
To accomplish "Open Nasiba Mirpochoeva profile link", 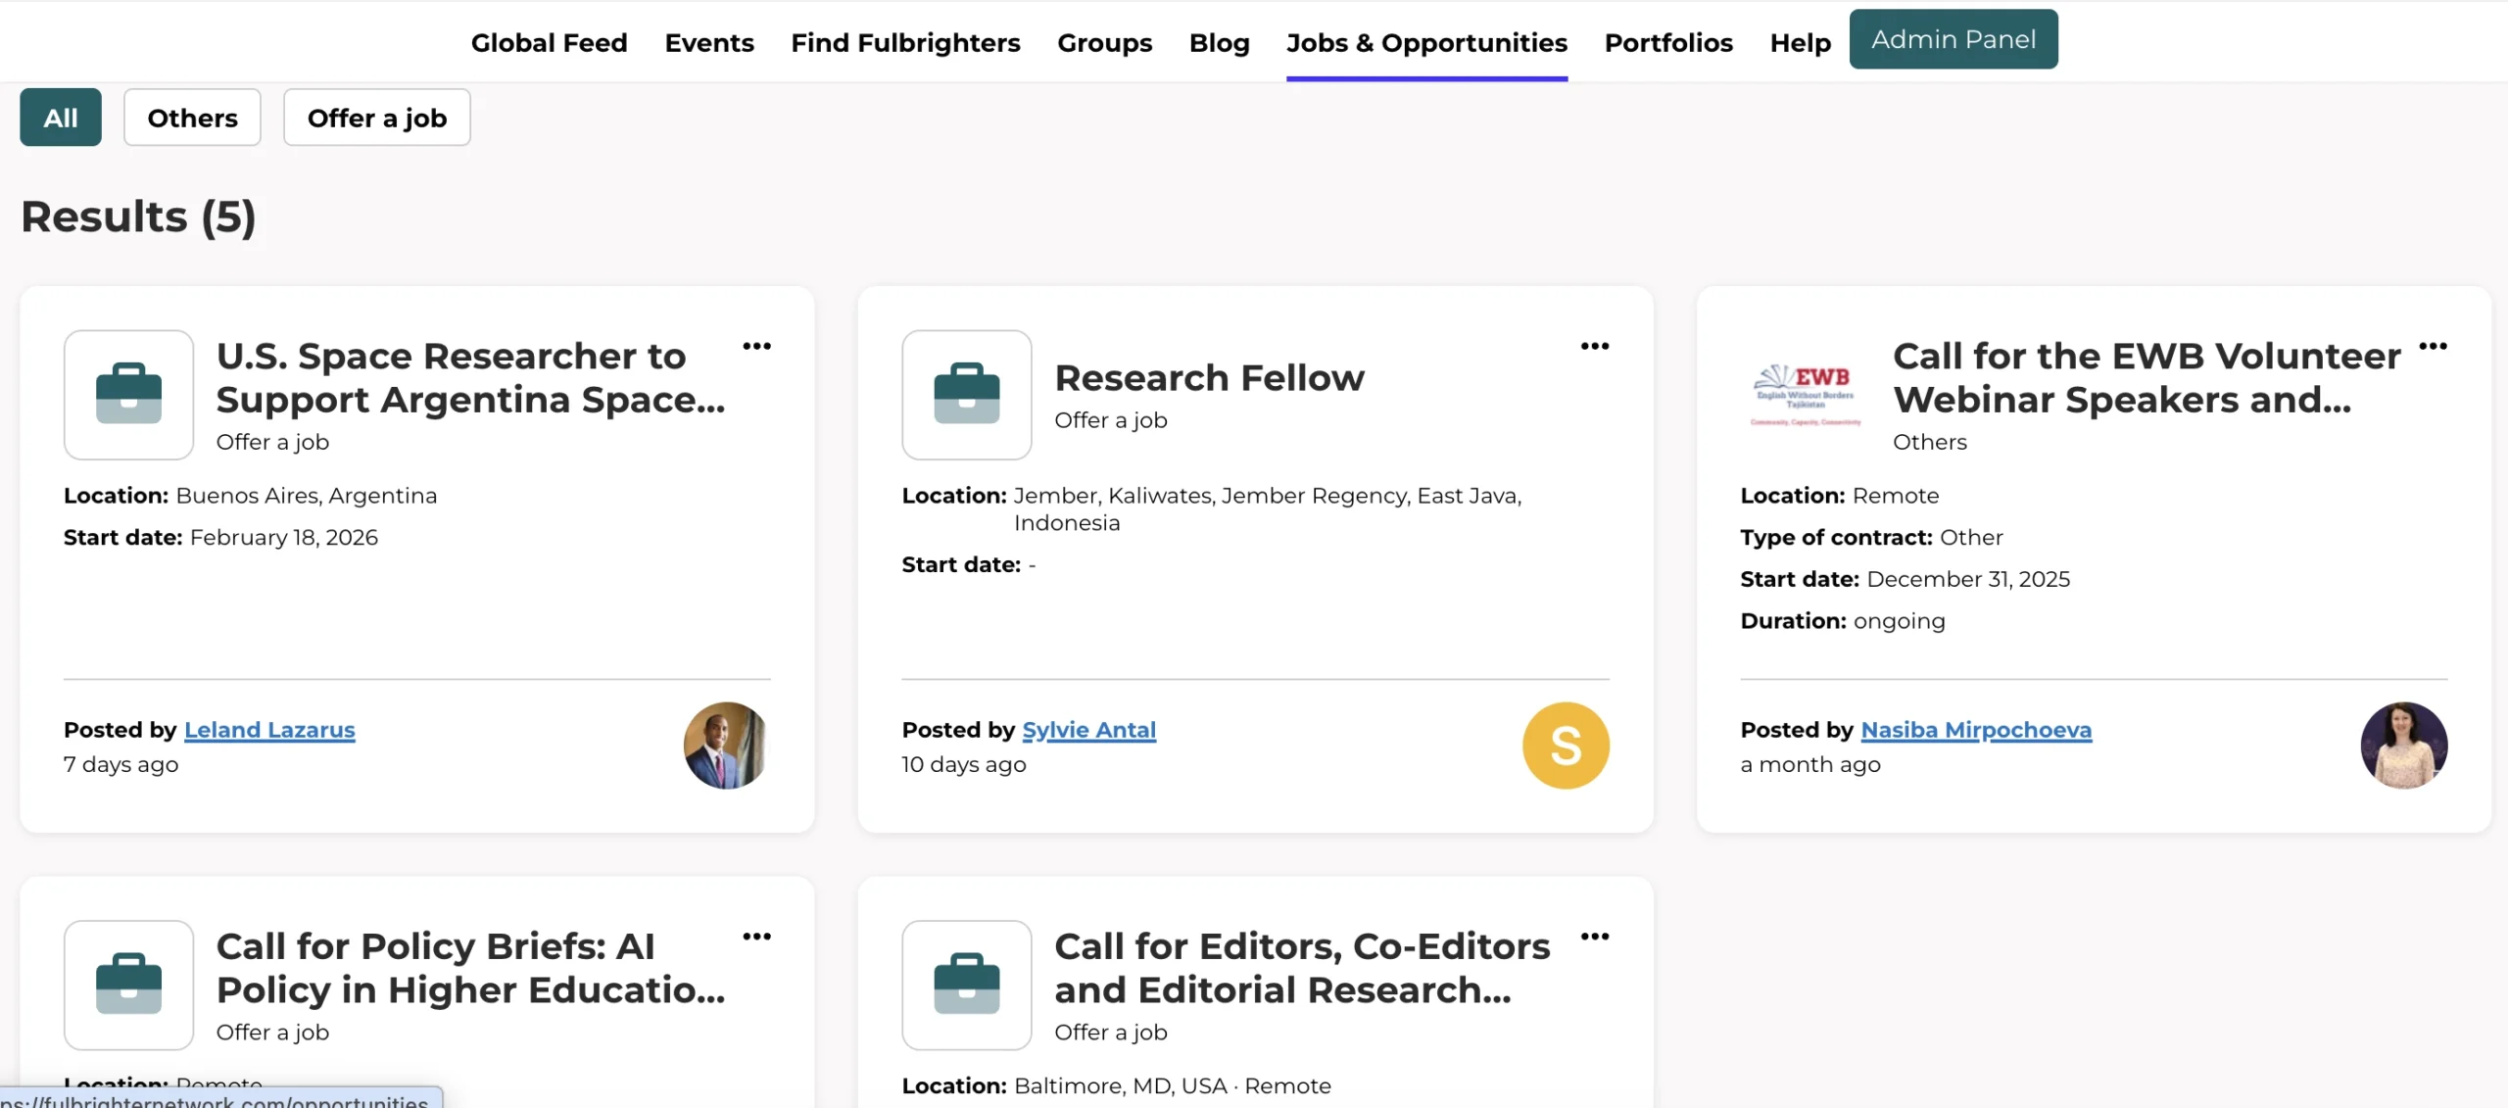I will coord(1975,730).
